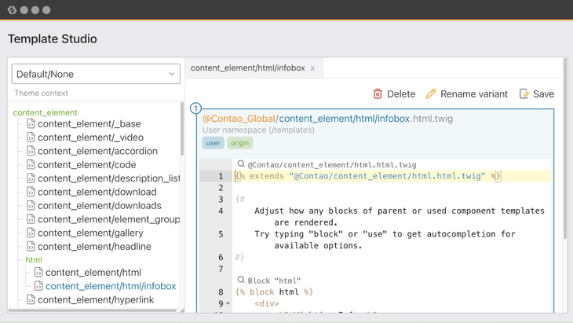Collapse the code fold arrow on line 9

(228, 303)
